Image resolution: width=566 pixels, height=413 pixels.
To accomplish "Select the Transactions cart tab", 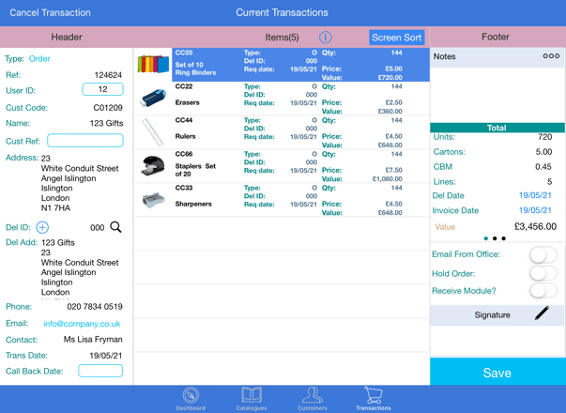I will [x=373, y=398].
